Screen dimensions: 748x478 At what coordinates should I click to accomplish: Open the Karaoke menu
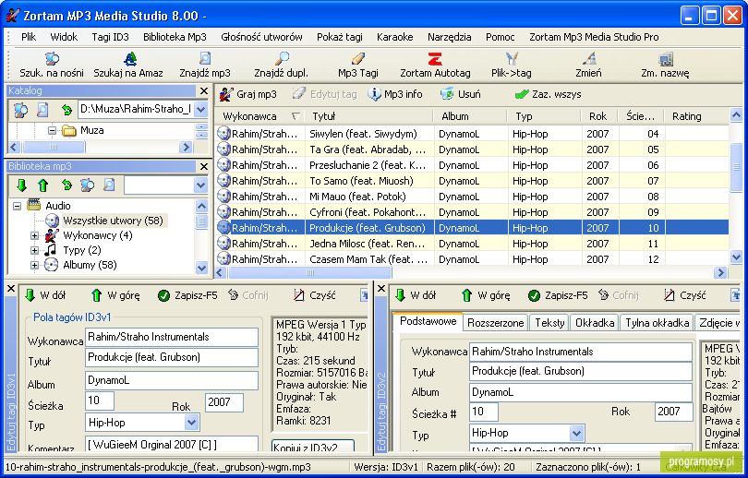pos(395,37)
